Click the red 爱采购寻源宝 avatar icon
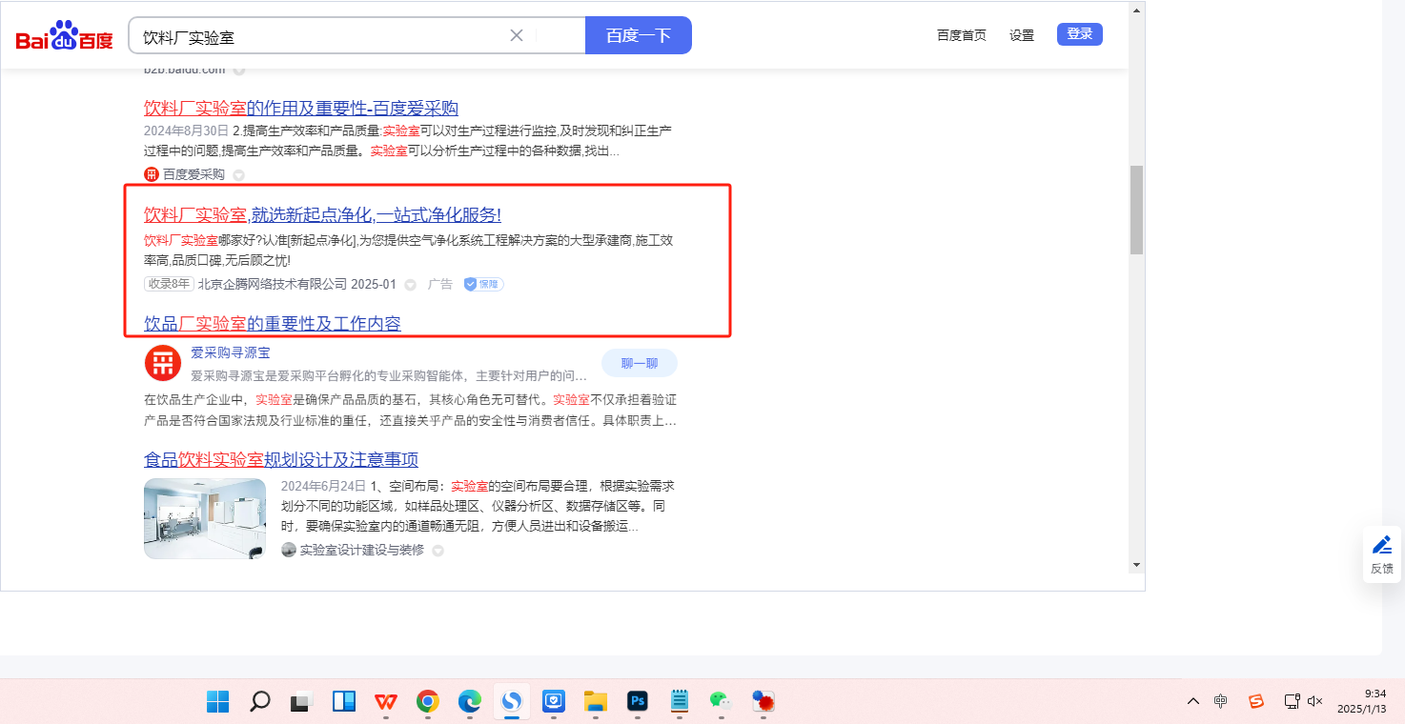Screen dimensions: 1405x724 click(162, 363)
